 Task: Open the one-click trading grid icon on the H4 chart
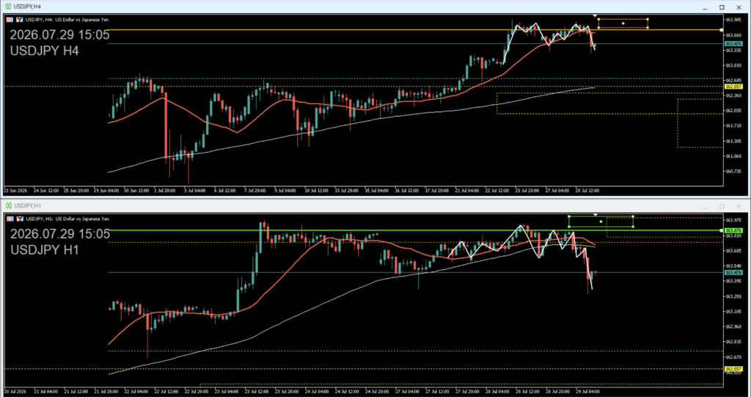click(x=10, y=20)
